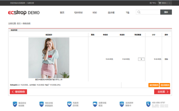Open the 连衣裙 category
Viewport: 179px width, 111px height.
(x=111, y=12)
